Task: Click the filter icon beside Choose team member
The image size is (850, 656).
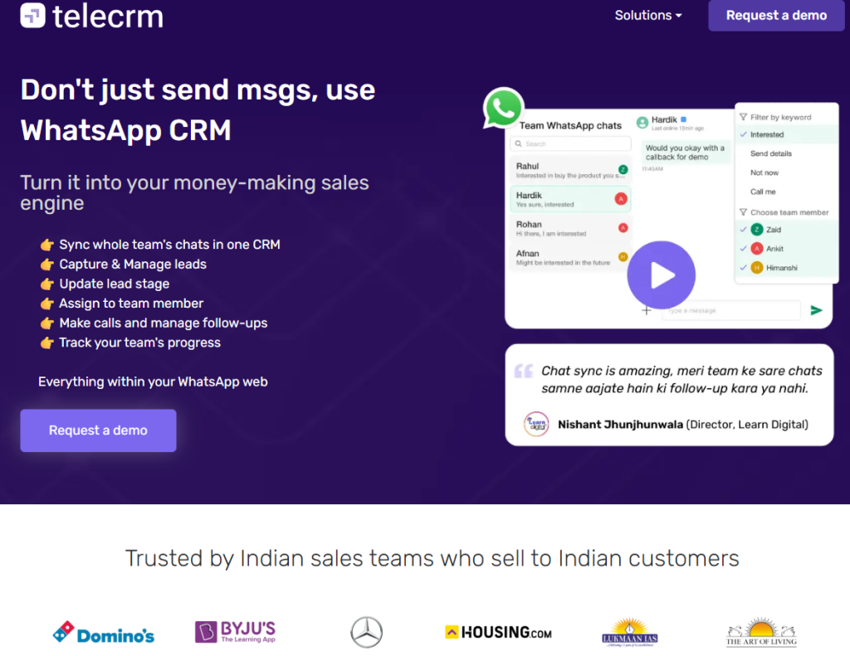Action: [x=743, y=212]
